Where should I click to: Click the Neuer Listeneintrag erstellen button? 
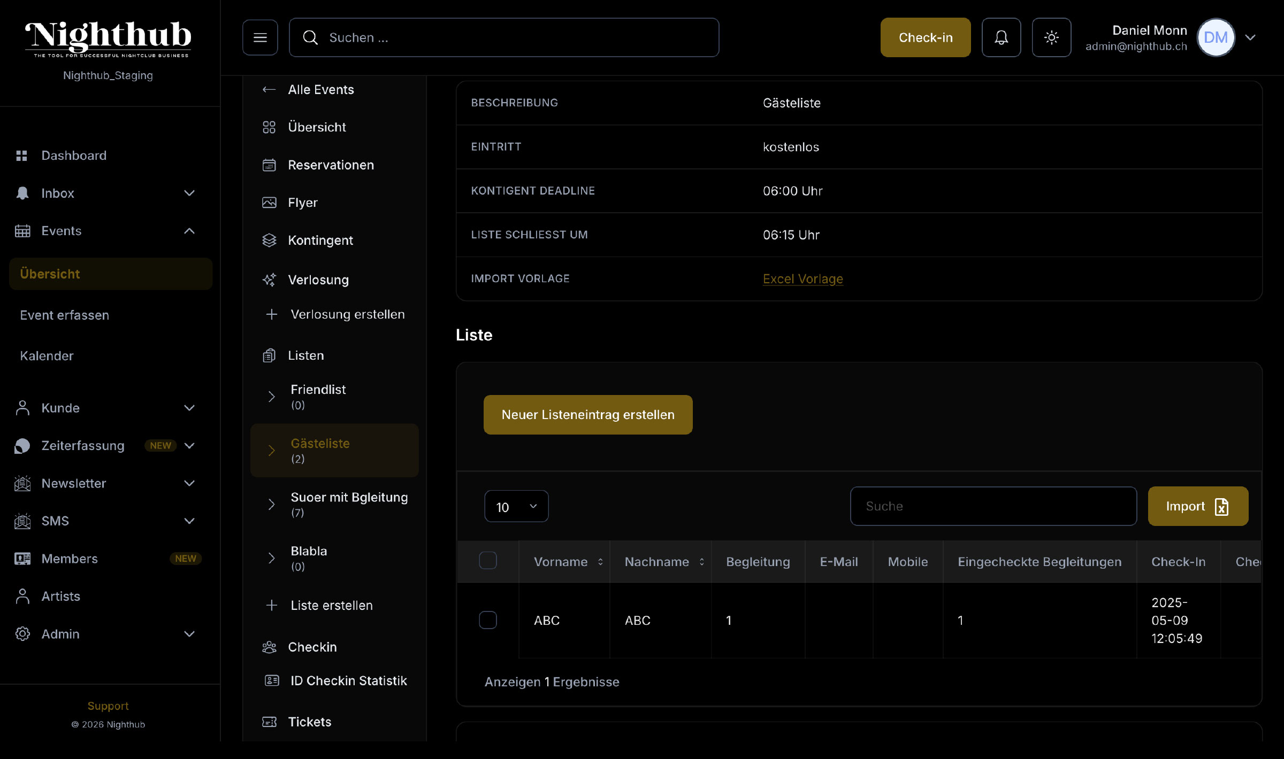[587, 414]
